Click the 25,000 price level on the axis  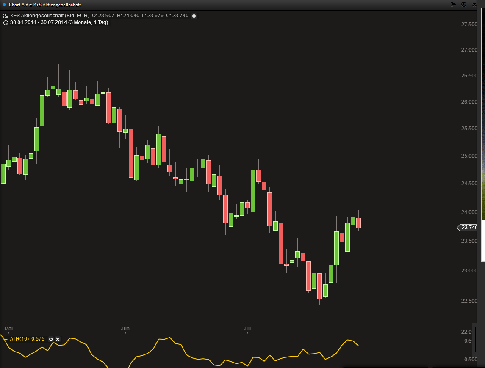pos(468,157)
